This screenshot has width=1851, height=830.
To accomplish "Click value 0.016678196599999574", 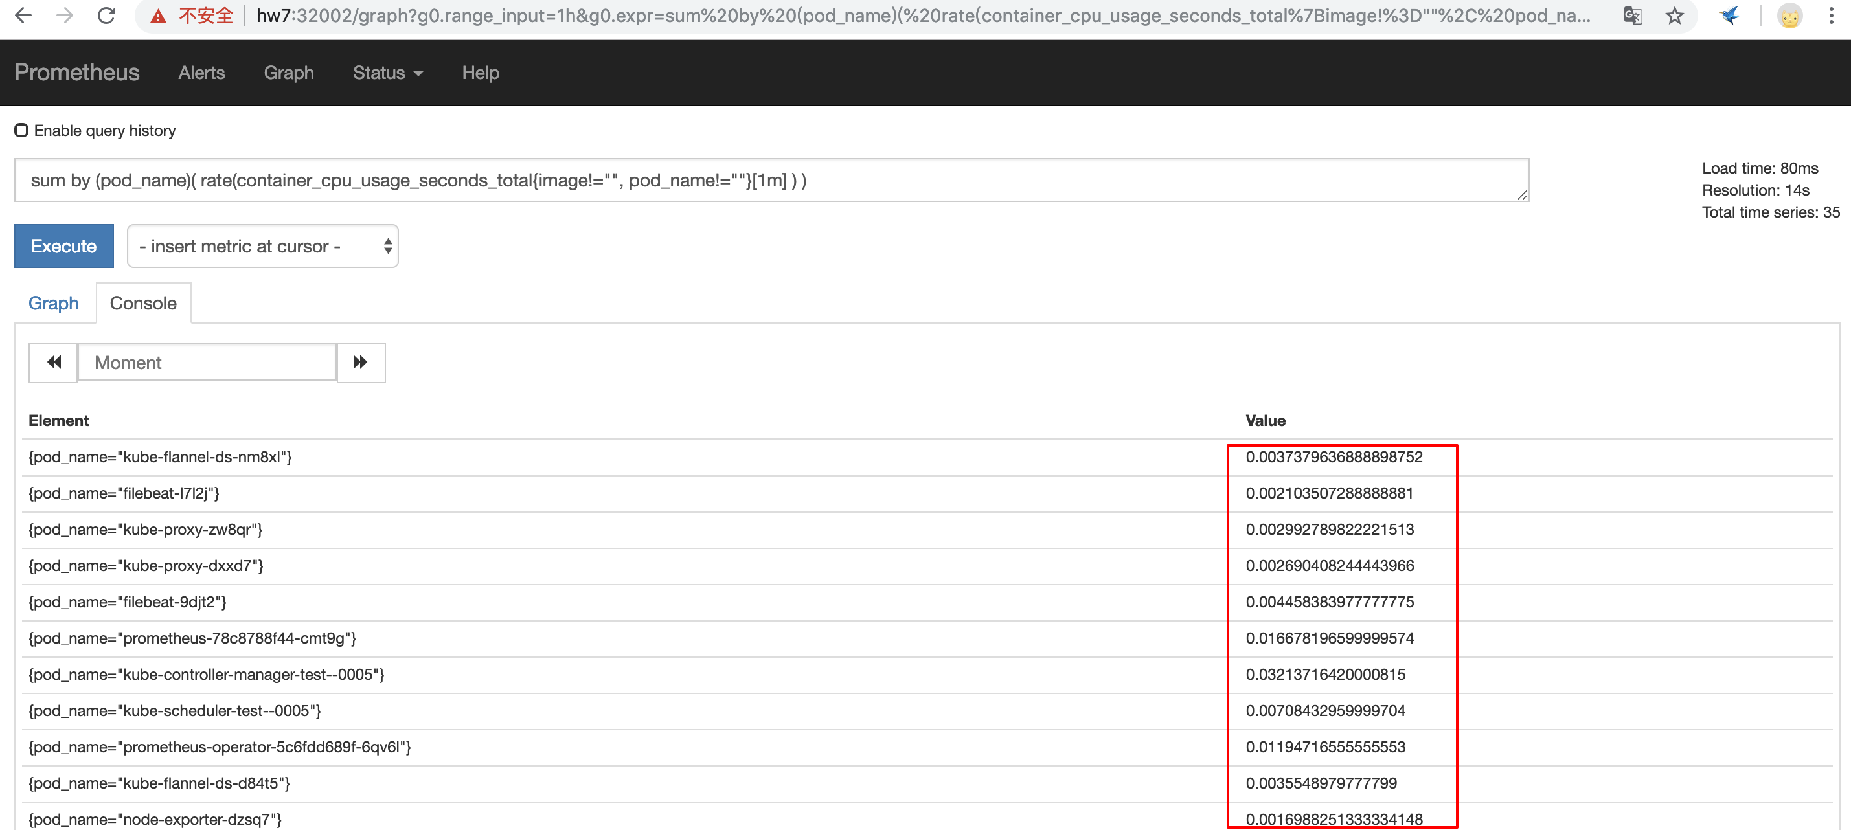I will (x=1330, y=638).
